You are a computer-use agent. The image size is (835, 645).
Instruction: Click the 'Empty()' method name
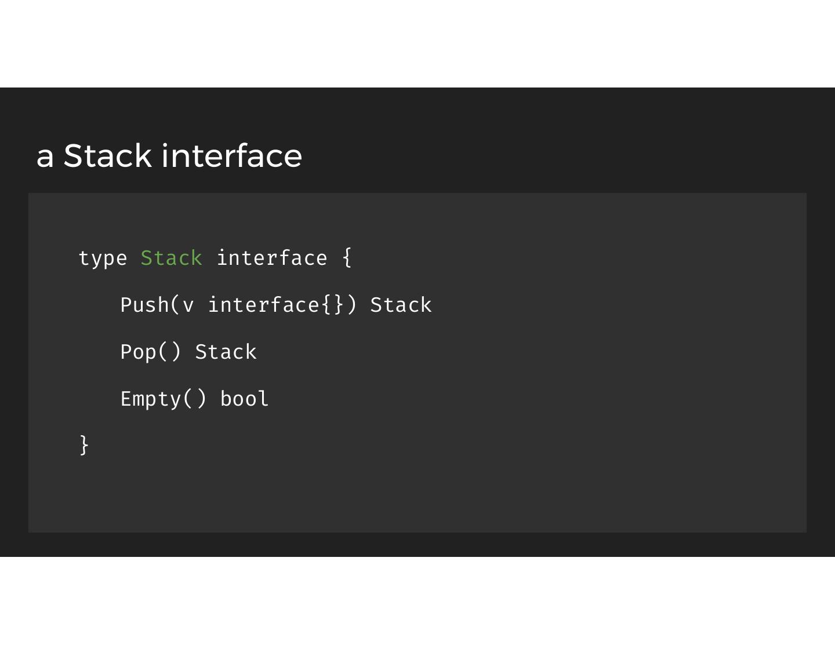tap(163, 399)
